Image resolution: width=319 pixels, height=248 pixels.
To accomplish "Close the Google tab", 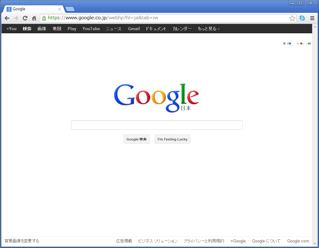I will pyautogui.click(x=60, y=9).
